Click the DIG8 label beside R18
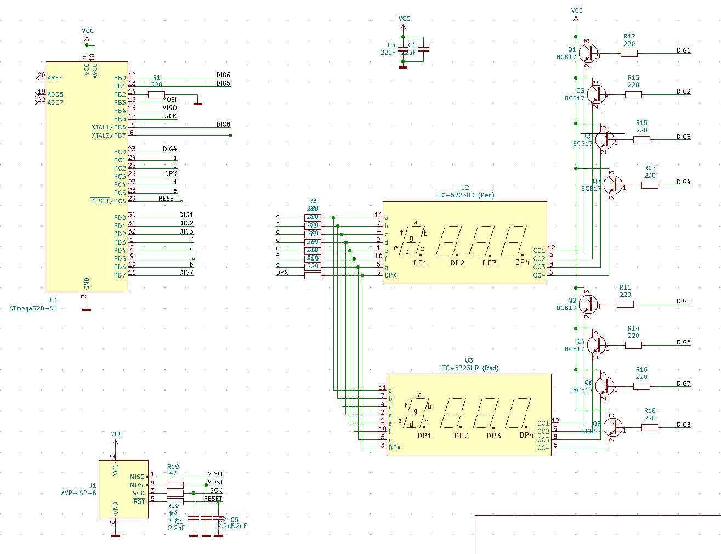 [x=683, y=425]
